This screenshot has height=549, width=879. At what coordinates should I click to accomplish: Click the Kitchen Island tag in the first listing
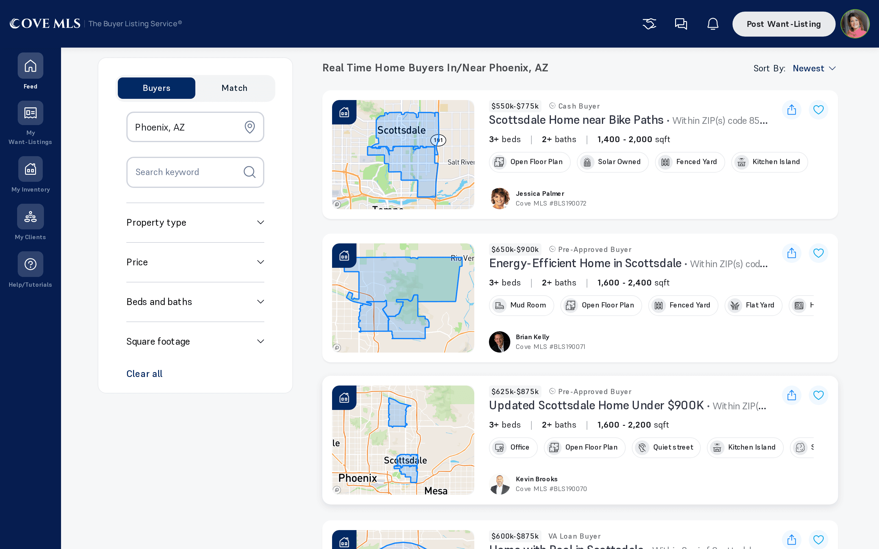[x=769, y=162]
